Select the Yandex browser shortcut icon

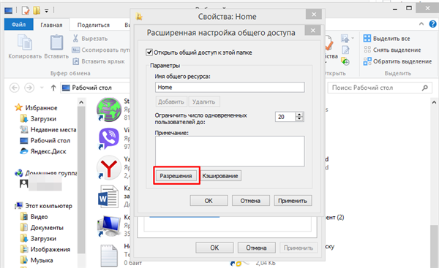tap(109, 167)
